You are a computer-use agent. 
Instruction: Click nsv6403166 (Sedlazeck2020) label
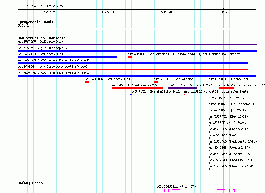[x=108, y=79]
